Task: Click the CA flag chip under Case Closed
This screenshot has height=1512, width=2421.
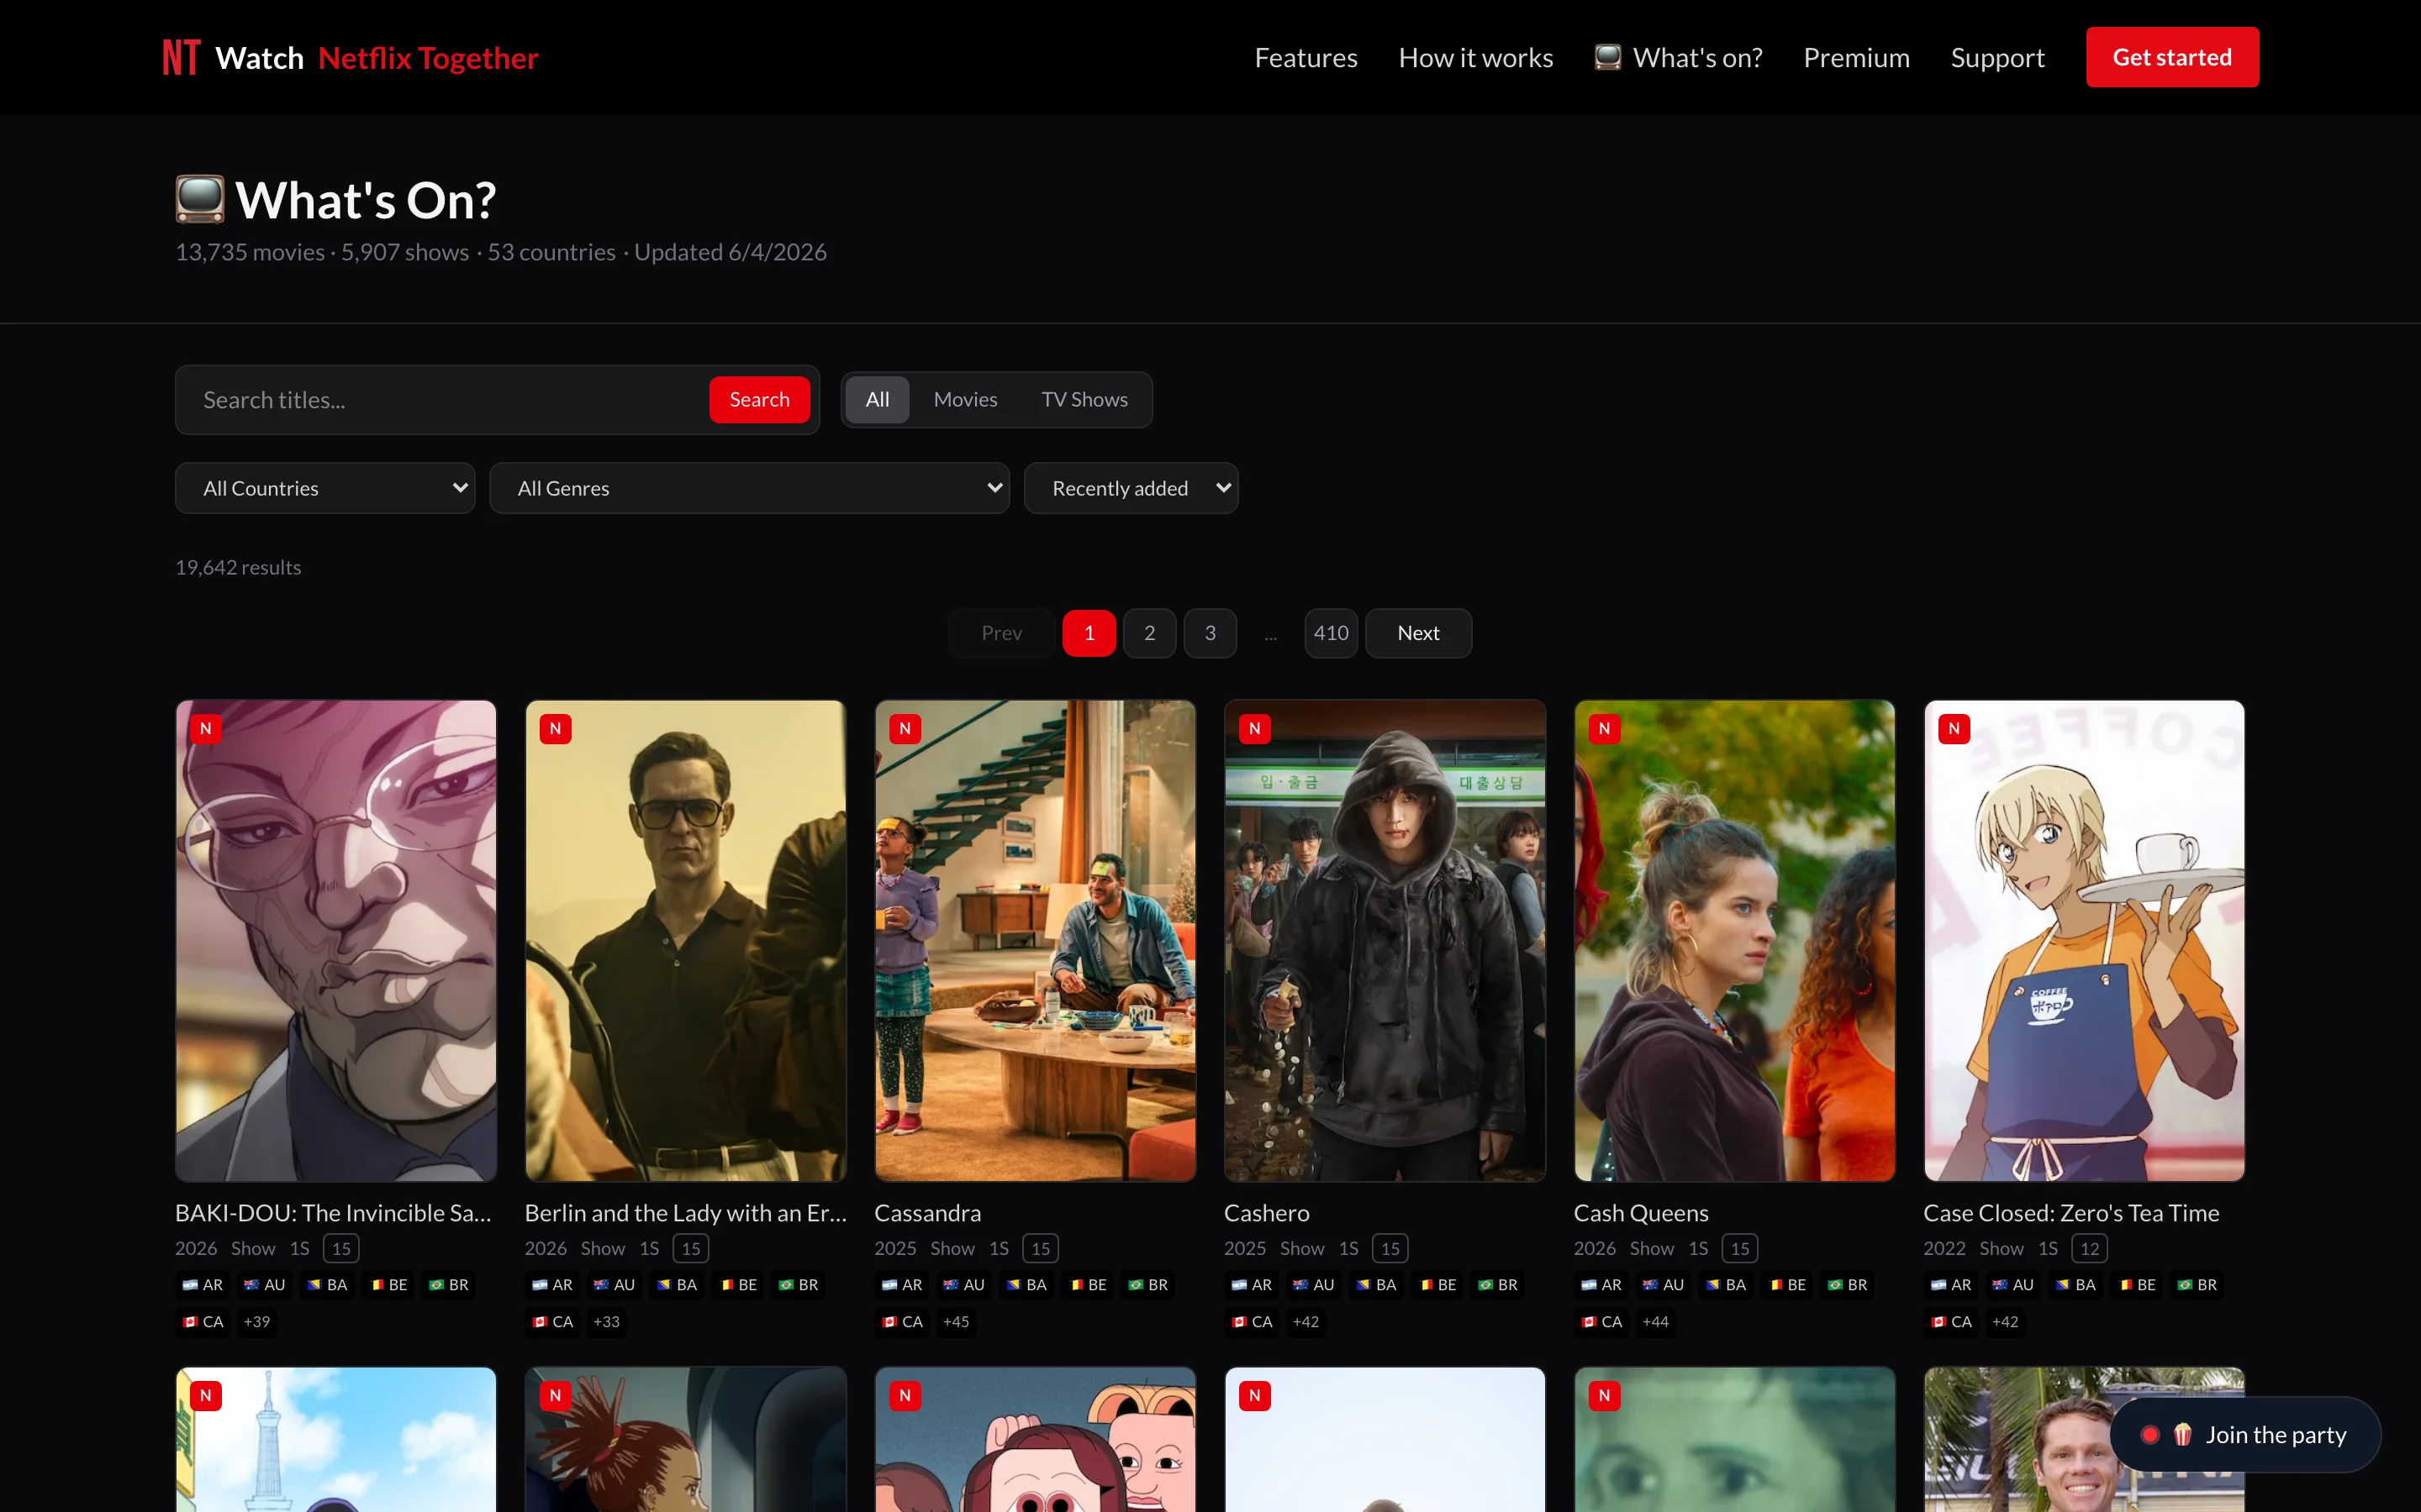Action: coord(1951,1322)
